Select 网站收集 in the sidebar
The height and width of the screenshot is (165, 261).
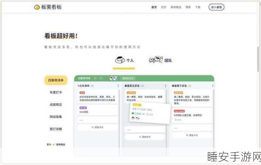click(56, 117)
